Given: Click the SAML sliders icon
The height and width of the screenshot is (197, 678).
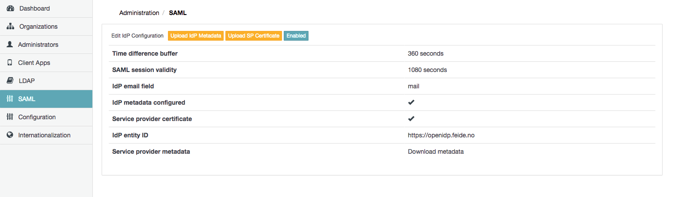Looking at the screenshot, I should (x=10, y=99).
